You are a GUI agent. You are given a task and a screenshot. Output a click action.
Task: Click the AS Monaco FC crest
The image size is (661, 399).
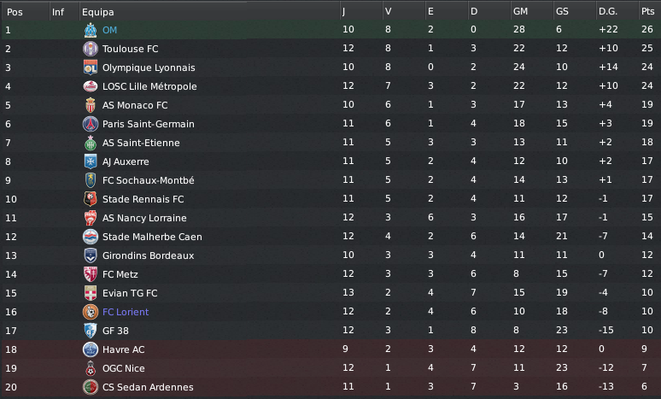91,105
